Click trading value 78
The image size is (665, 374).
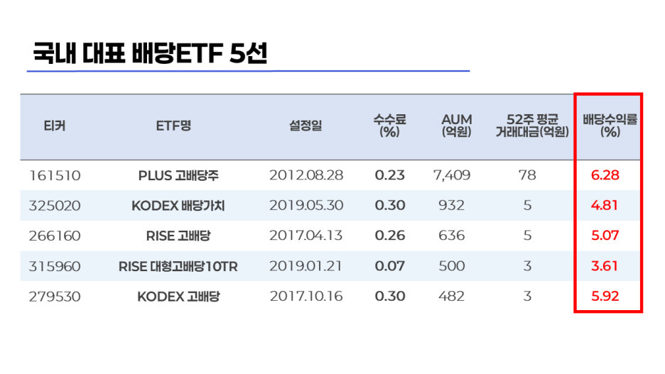pos(527,175)
